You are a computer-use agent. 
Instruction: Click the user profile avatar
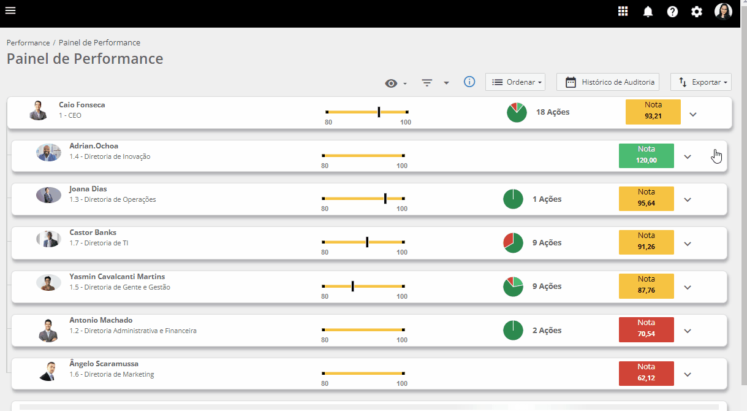pos(723,12)
